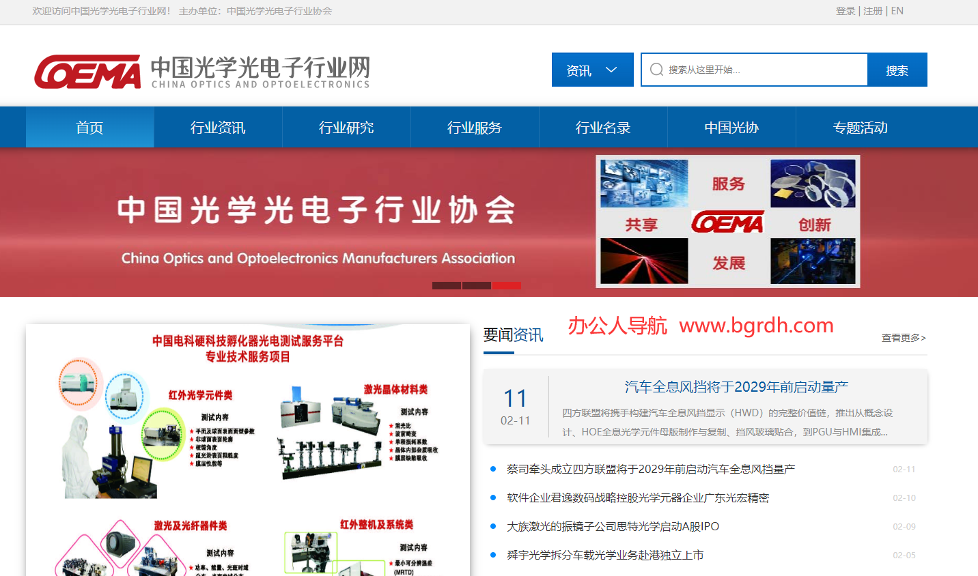Click the 共享 tile in banner
This screenshot has height=576, width=978.
tap(641, 225)
